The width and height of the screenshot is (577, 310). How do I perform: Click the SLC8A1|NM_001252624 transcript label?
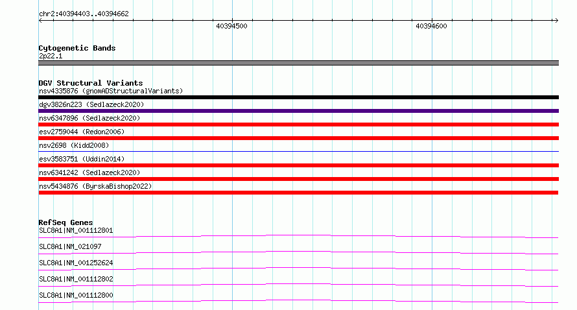pyautogui.click(x=76, y=263)
